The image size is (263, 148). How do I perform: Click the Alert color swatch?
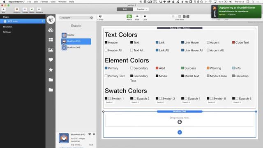click(157, 68)
